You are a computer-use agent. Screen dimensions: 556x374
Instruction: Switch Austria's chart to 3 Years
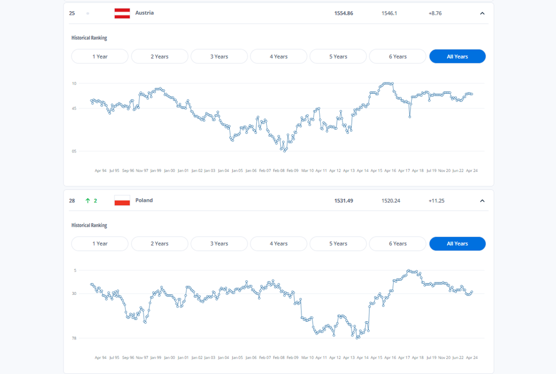coord(219,56)
